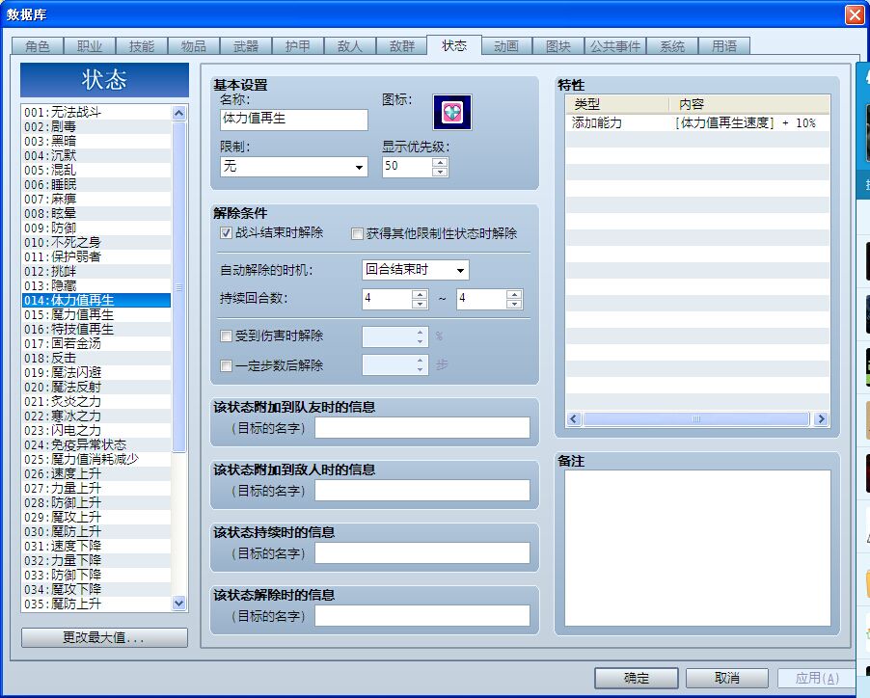Switch to the 系统 tab
The width and height of the screenshot is (870, 698).
point(672,46)
